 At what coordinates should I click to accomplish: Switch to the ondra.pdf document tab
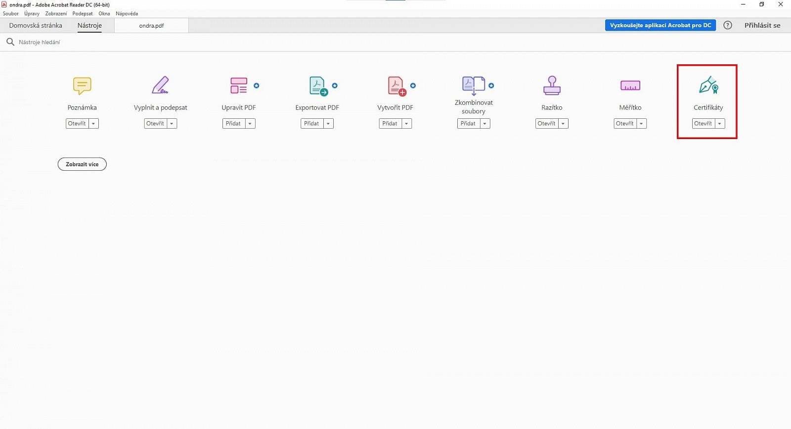pyautogui.click(x=151, y=26)
